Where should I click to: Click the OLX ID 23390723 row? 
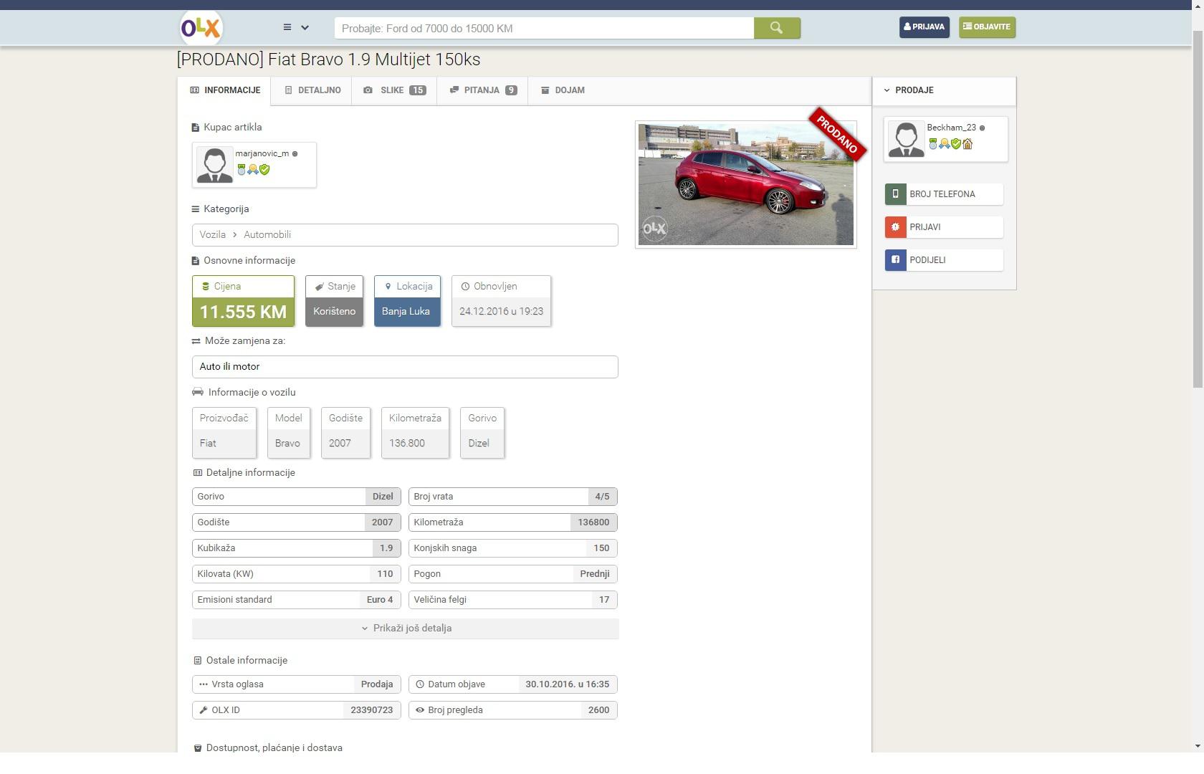point(297,710)
